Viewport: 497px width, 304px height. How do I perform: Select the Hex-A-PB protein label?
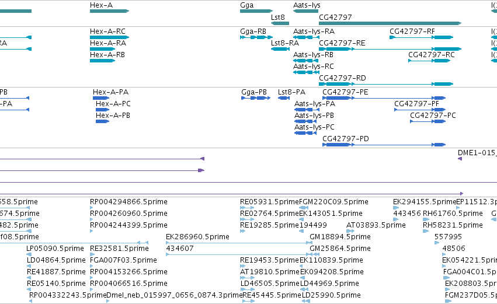(x=113, y=116)
